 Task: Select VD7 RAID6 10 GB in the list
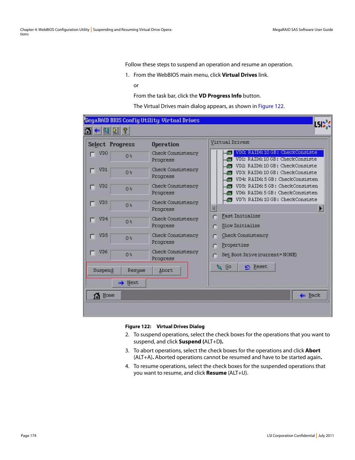(276, 200)
